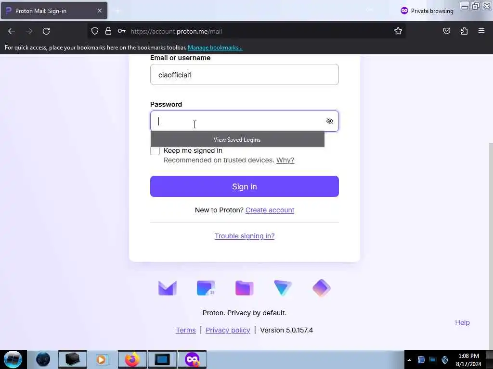Click the URL address bar text
Image resolution: width=493 pixels, height=369 pixels.
tap(176, 31)
